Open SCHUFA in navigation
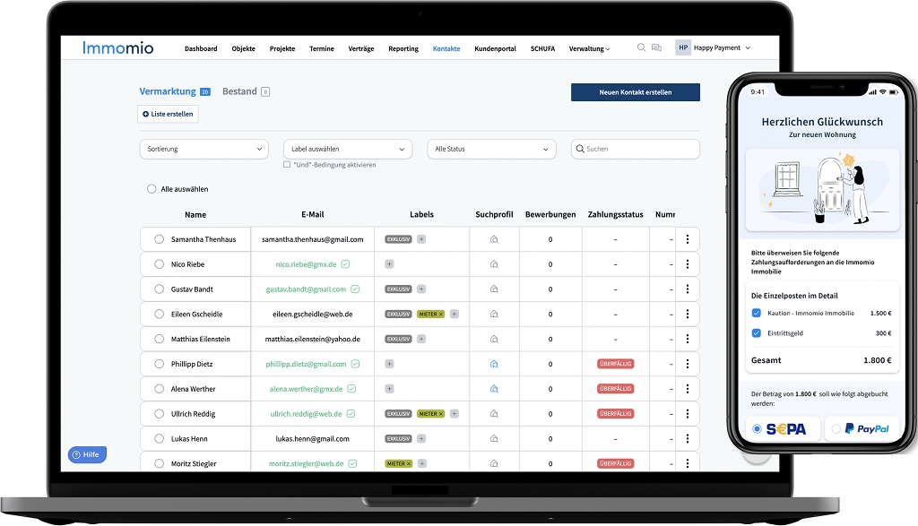Screen dimensions: 918x526 [x=542, y=48]
